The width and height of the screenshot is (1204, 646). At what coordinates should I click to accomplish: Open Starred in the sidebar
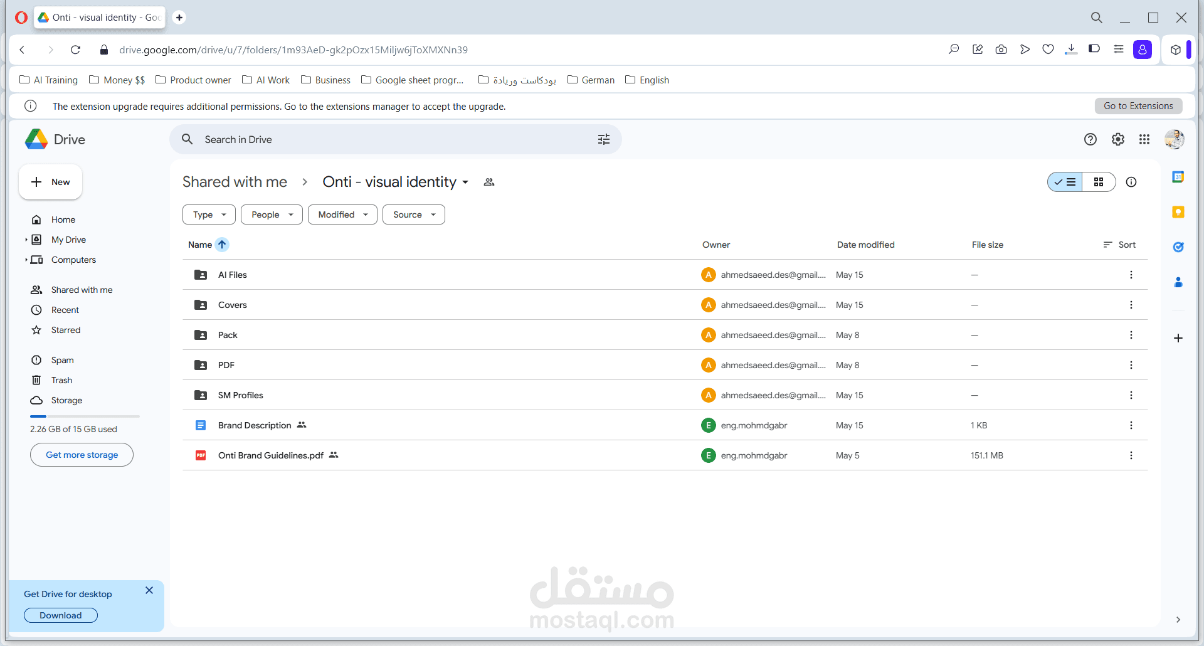(x=66, y=330)
